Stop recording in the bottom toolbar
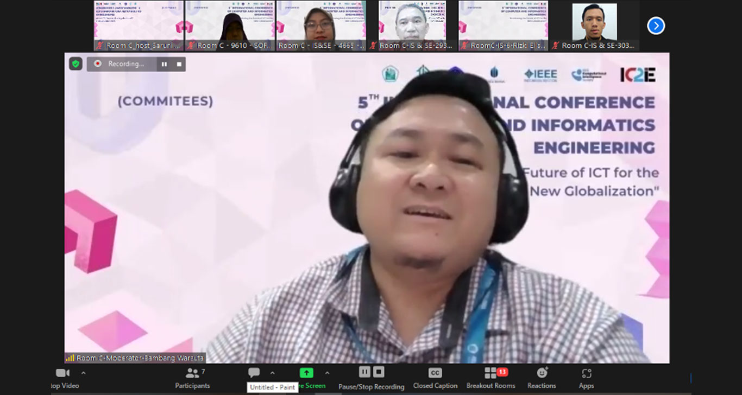Viewport: 742px width, 395px height. pyautogui.click(x=379, y=372)
